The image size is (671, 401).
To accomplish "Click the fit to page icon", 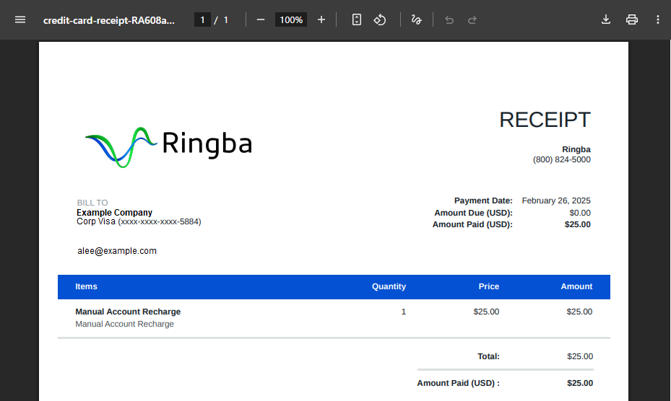I will (357, 19).
